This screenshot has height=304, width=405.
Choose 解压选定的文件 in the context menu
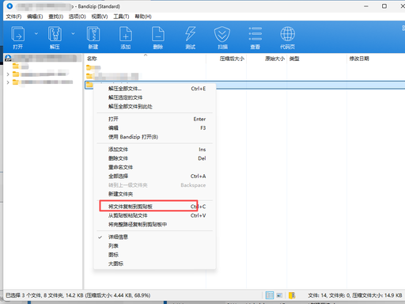[155, 97]
